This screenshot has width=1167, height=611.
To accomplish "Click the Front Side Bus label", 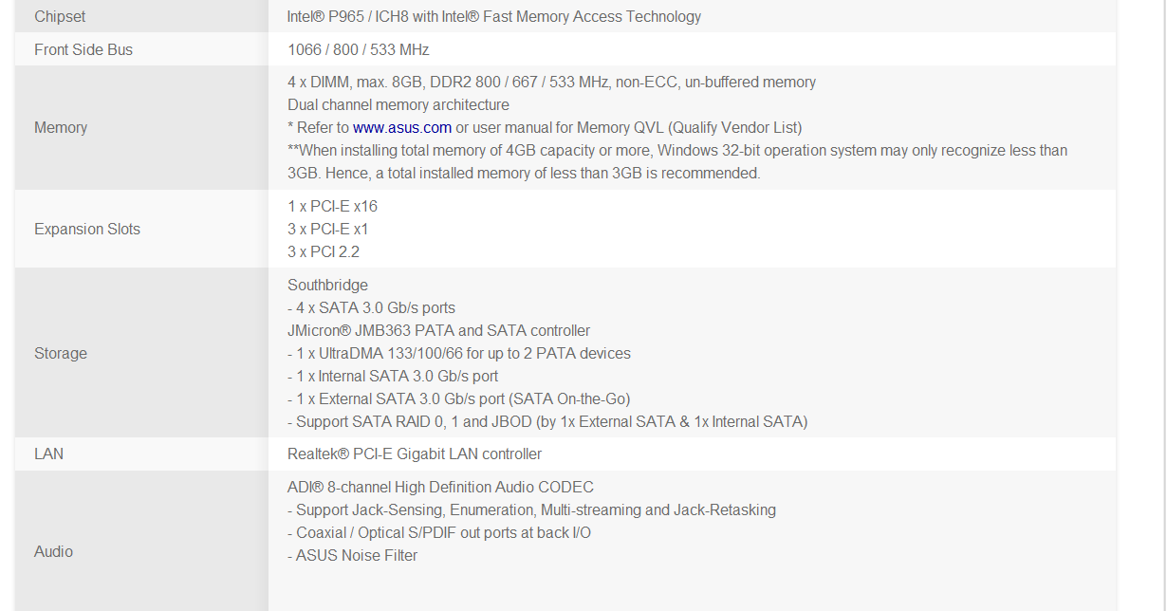I will [x=83, y=49].
